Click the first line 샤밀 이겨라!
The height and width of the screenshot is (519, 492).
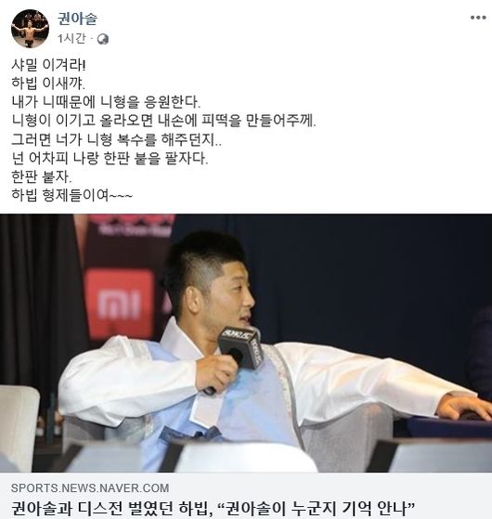(x=48, y=65)
